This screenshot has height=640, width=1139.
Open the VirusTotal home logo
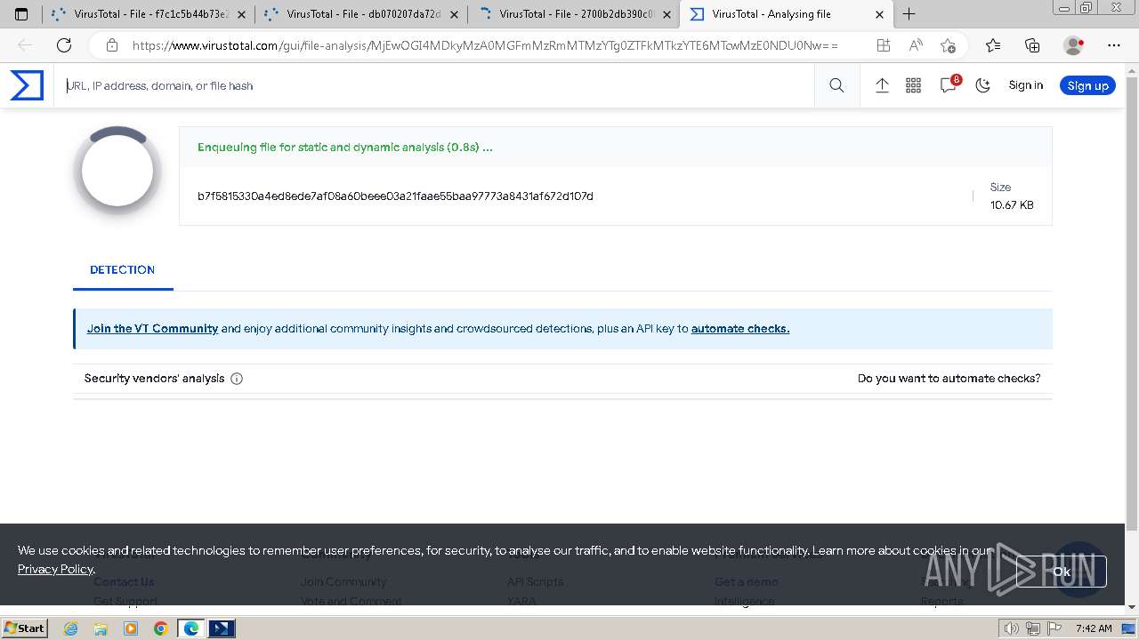(x=27, y=85)
